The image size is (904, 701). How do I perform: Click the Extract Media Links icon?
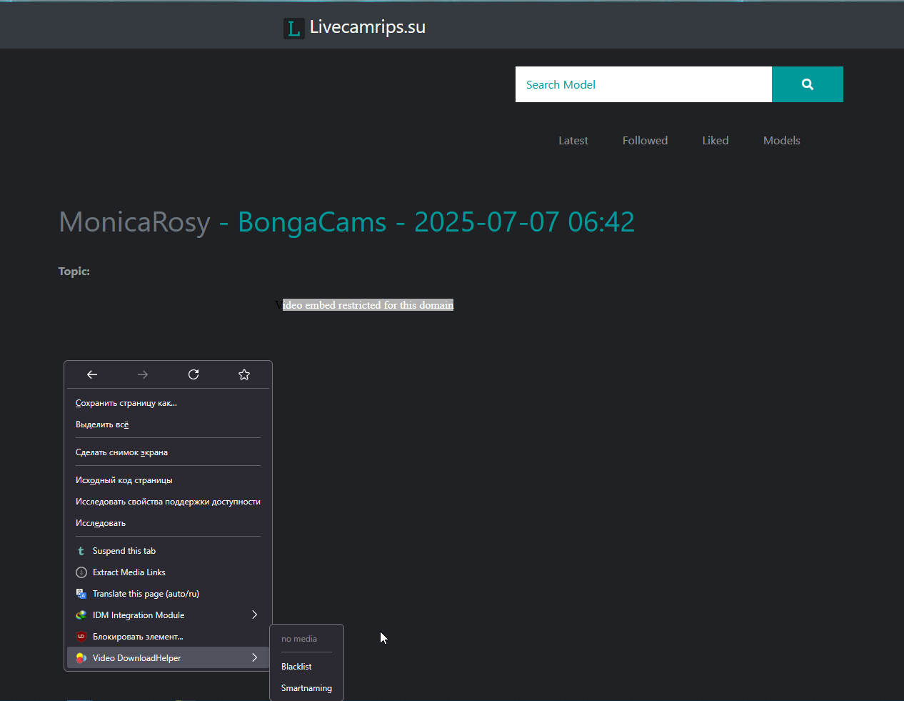click(x=81, y=572)
